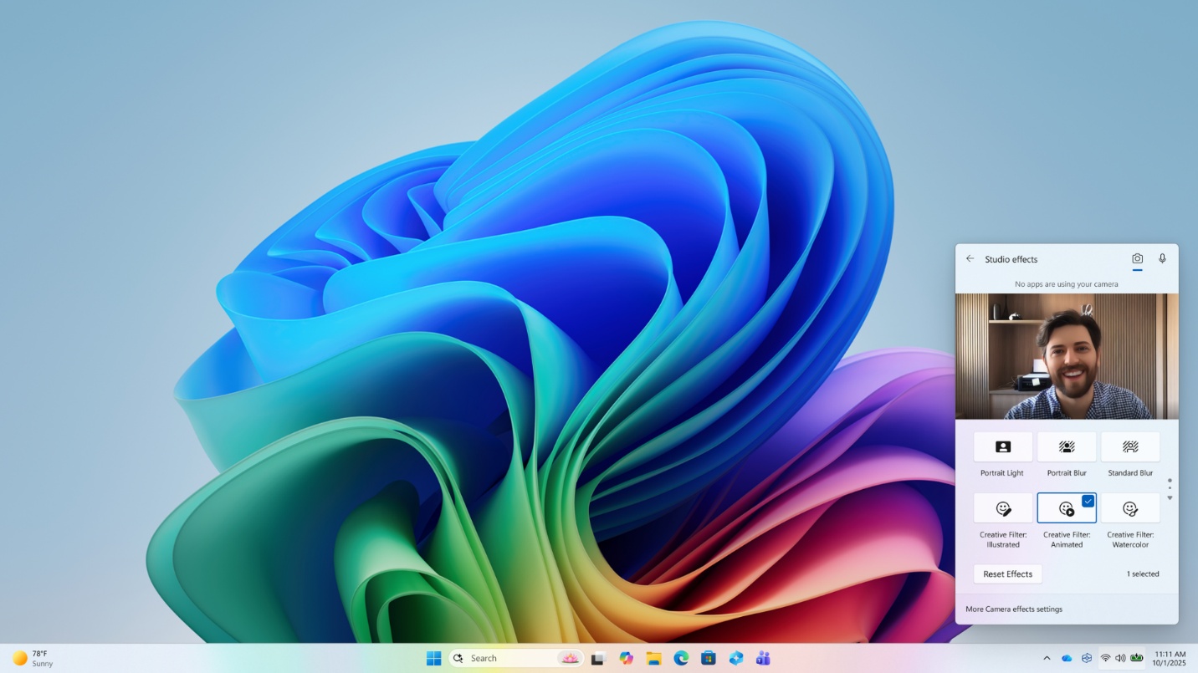
Task: Click the Studio effects tray icon
Action: (1087, 659)
